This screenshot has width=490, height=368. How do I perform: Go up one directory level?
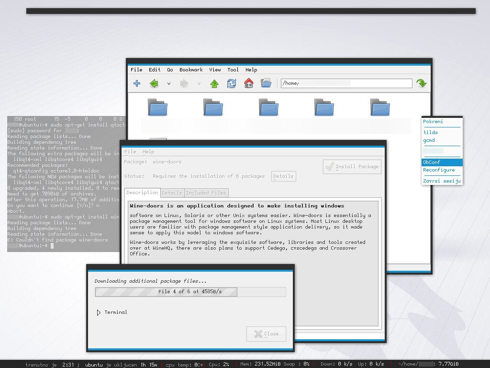click(214, 83)
